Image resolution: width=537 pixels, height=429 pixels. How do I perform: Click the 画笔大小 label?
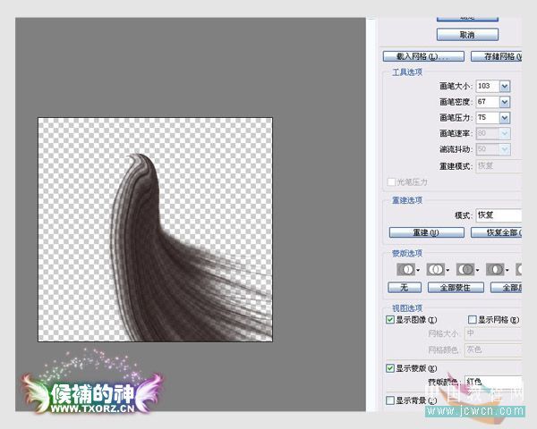(x=455, y=86)
